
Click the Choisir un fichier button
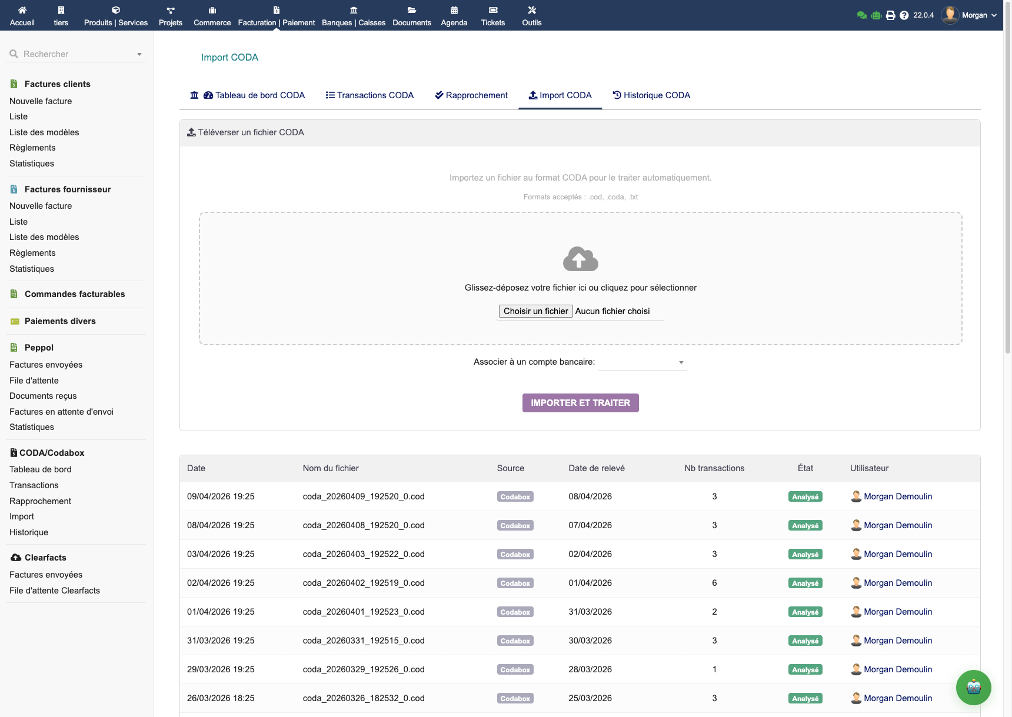(x=535, y=311)
